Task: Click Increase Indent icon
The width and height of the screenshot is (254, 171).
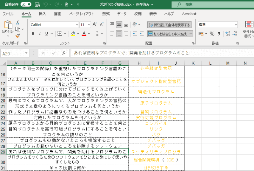Action: click(142, 34)
